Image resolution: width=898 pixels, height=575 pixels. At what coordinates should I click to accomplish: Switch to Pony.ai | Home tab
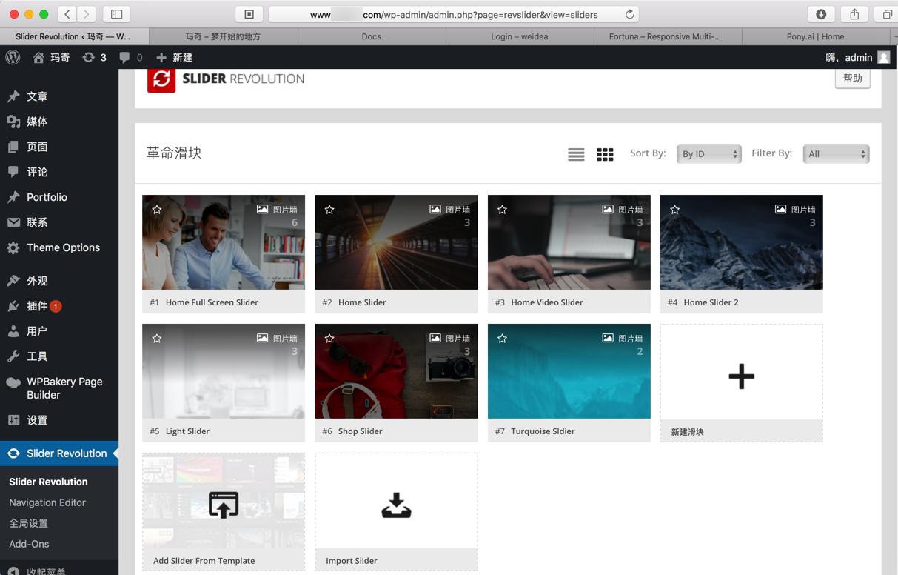click(815, 36)
